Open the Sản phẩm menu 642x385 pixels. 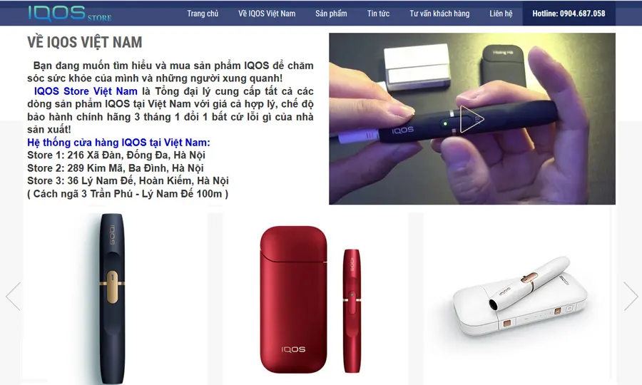[x=331, y=14]
